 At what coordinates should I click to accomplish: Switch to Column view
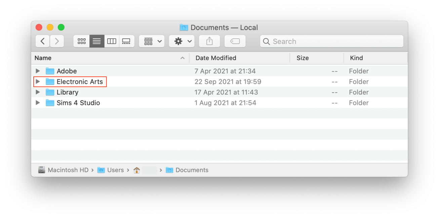click(x=112, y=41)
